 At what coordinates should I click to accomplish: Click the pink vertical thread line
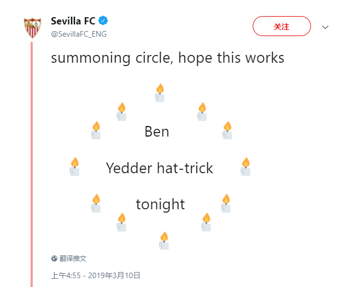click(32, 164)
